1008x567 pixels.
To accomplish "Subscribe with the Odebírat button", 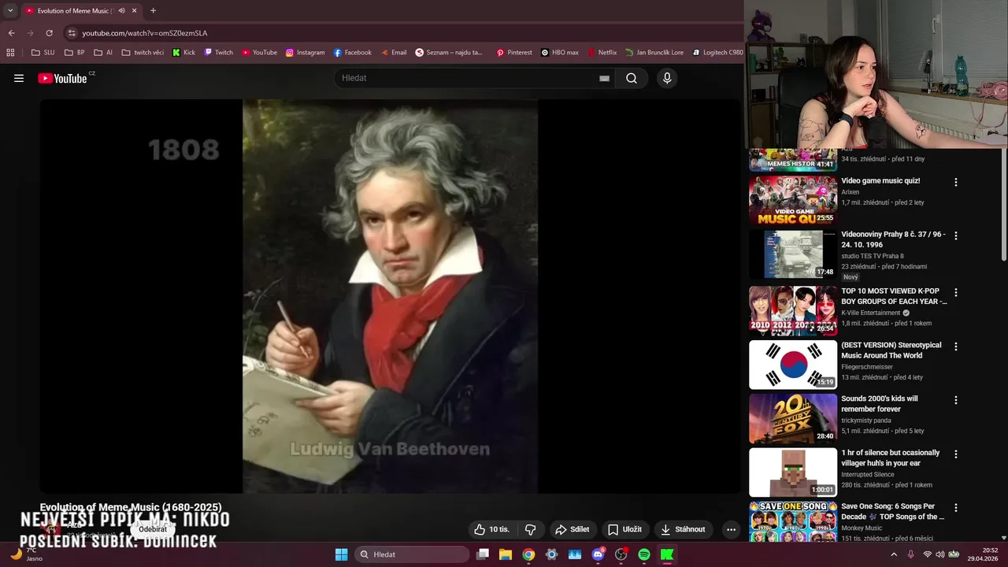I will click(153, 529).
